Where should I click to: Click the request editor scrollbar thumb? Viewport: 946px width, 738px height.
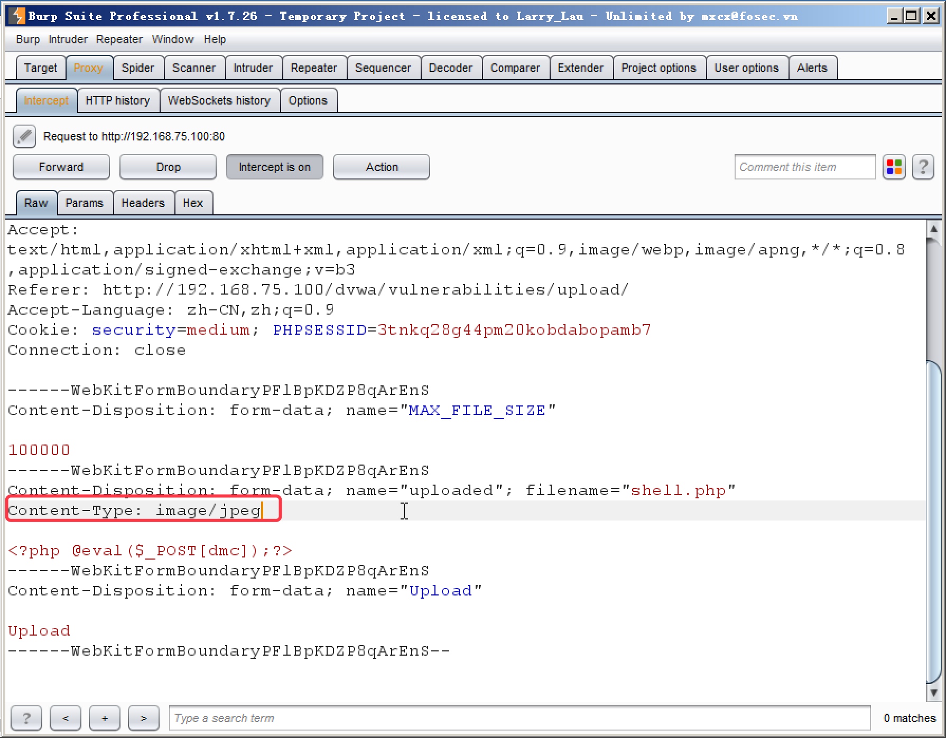(934, 522)
